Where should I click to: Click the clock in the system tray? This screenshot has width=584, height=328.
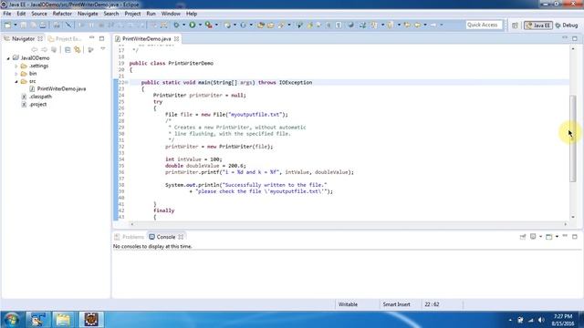point(563,320)
